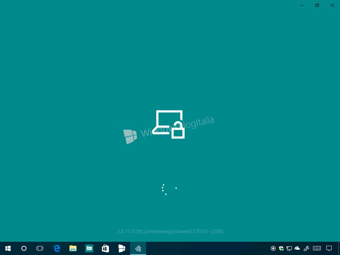Open File Explorer from taskbar
The width and height of the screenshot is (340, 255).
[x=73, y=248]
